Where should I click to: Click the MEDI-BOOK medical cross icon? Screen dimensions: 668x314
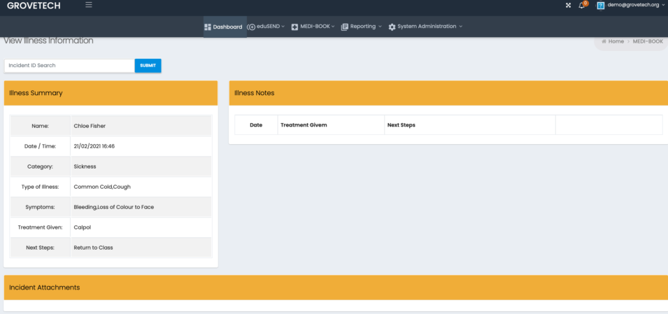pyautogui.click(x=294, y=27)
